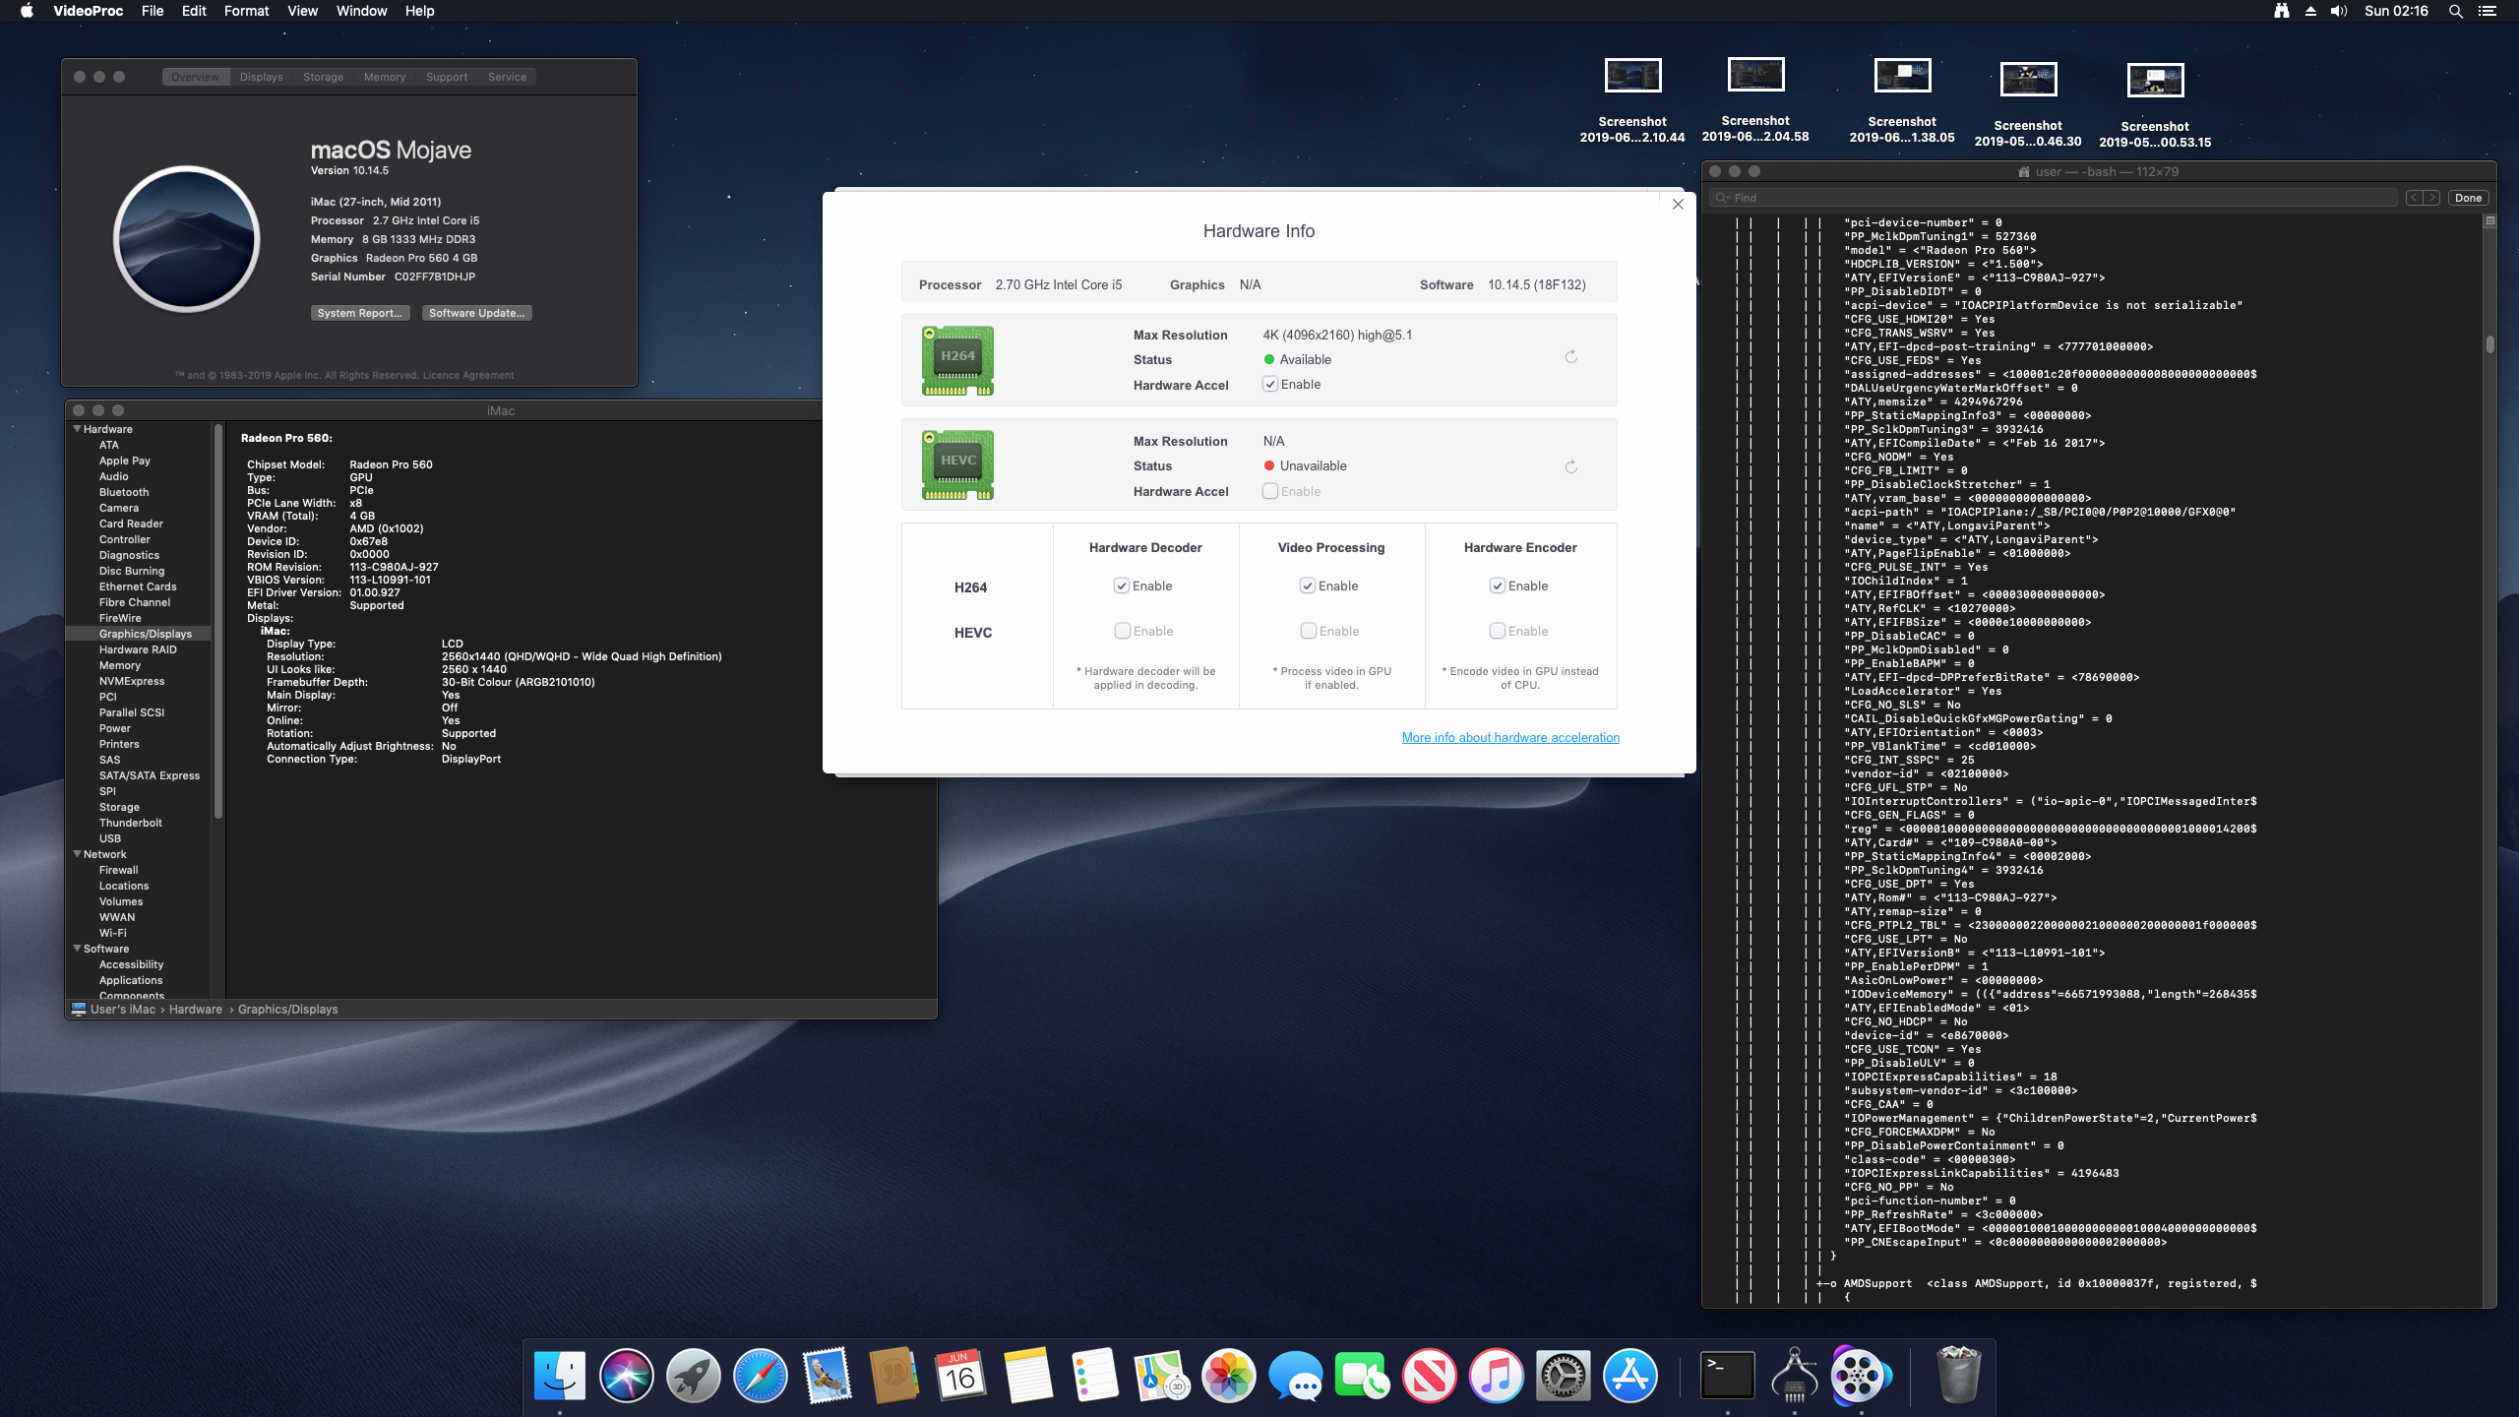
Task: Open the File menu
Action: pyautogui.click(x=153, y=11)
